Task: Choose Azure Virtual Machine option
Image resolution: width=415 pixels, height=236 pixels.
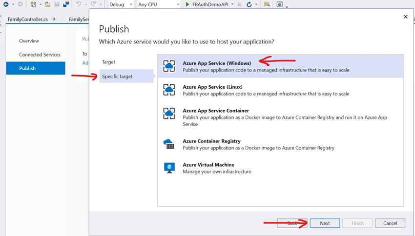Action: coord(280,168)
